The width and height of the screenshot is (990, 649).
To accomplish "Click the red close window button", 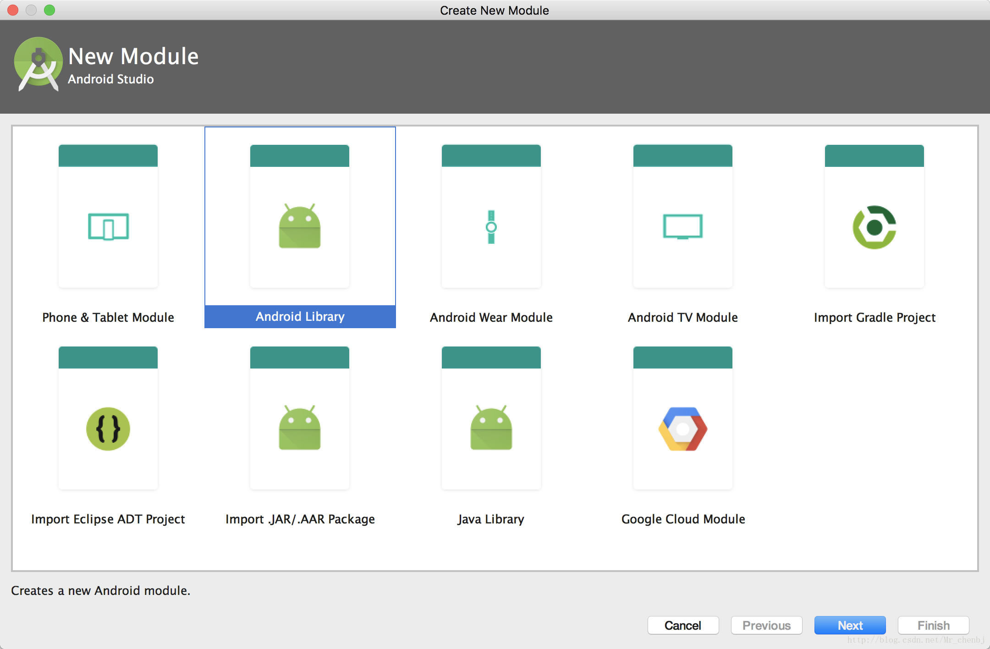I will (13, 10).
